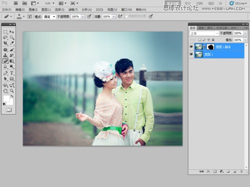Select the 3D Object Rotate tool
This screenshot has width=250, height=187.
pyautogui.click(x=5, y=85)
